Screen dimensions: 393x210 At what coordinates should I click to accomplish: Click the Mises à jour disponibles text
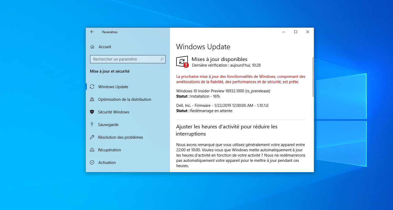[219, 59]
